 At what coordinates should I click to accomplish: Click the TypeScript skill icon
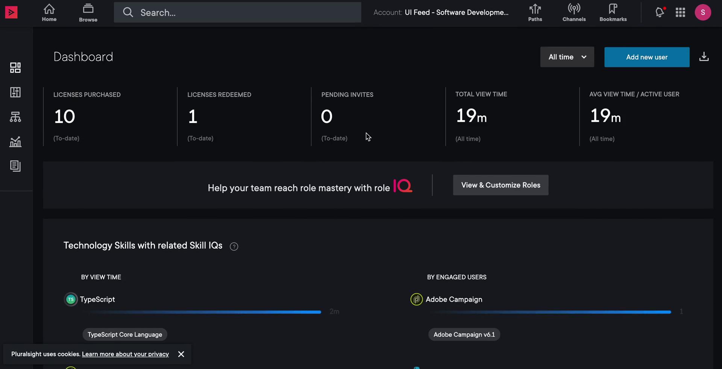(x=71, y=299)
